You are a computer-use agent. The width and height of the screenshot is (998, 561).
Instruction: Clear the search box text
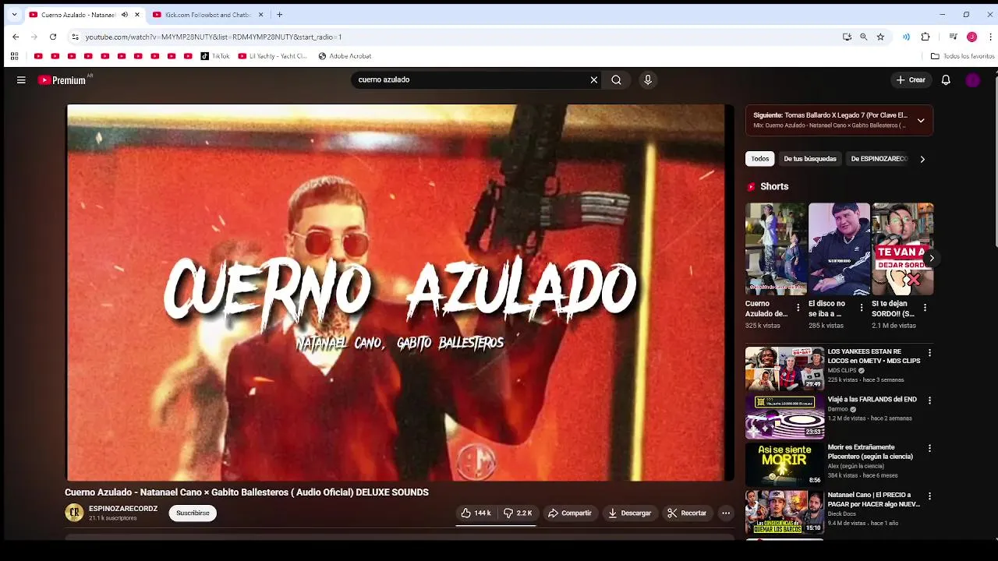[593, 79]
